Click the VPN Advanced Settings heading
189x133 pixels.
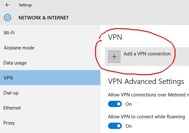point(146,81)
